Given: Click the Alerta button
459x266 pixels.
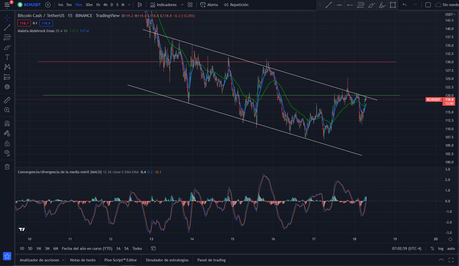Looking at the screenshot, I should pyautogui.click(x=209, y=5).
